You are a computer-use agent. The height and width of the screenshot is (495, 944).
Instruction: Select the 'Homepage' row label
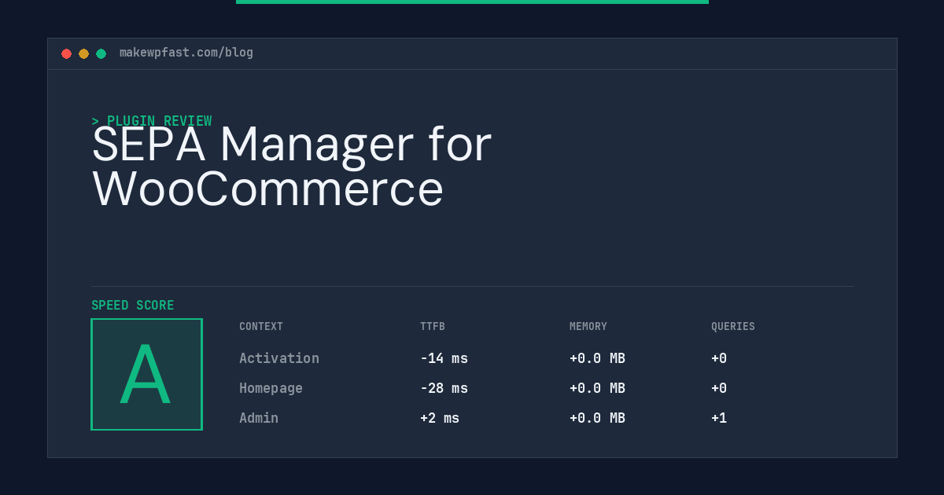pyautogui.click(x=271, y=388)
